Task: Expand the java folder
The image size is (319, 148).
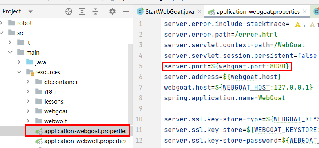Action: [19, 62]
